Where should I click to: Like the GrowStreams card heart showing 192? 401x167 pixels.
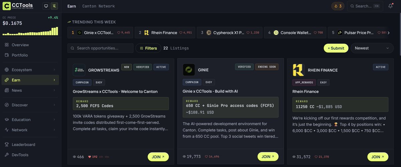[x=90, y=157]
